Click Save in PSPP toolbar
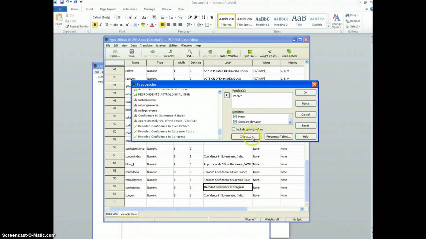Image resolution: width=426 pixels, height=239 pixels. click(131, 53)
